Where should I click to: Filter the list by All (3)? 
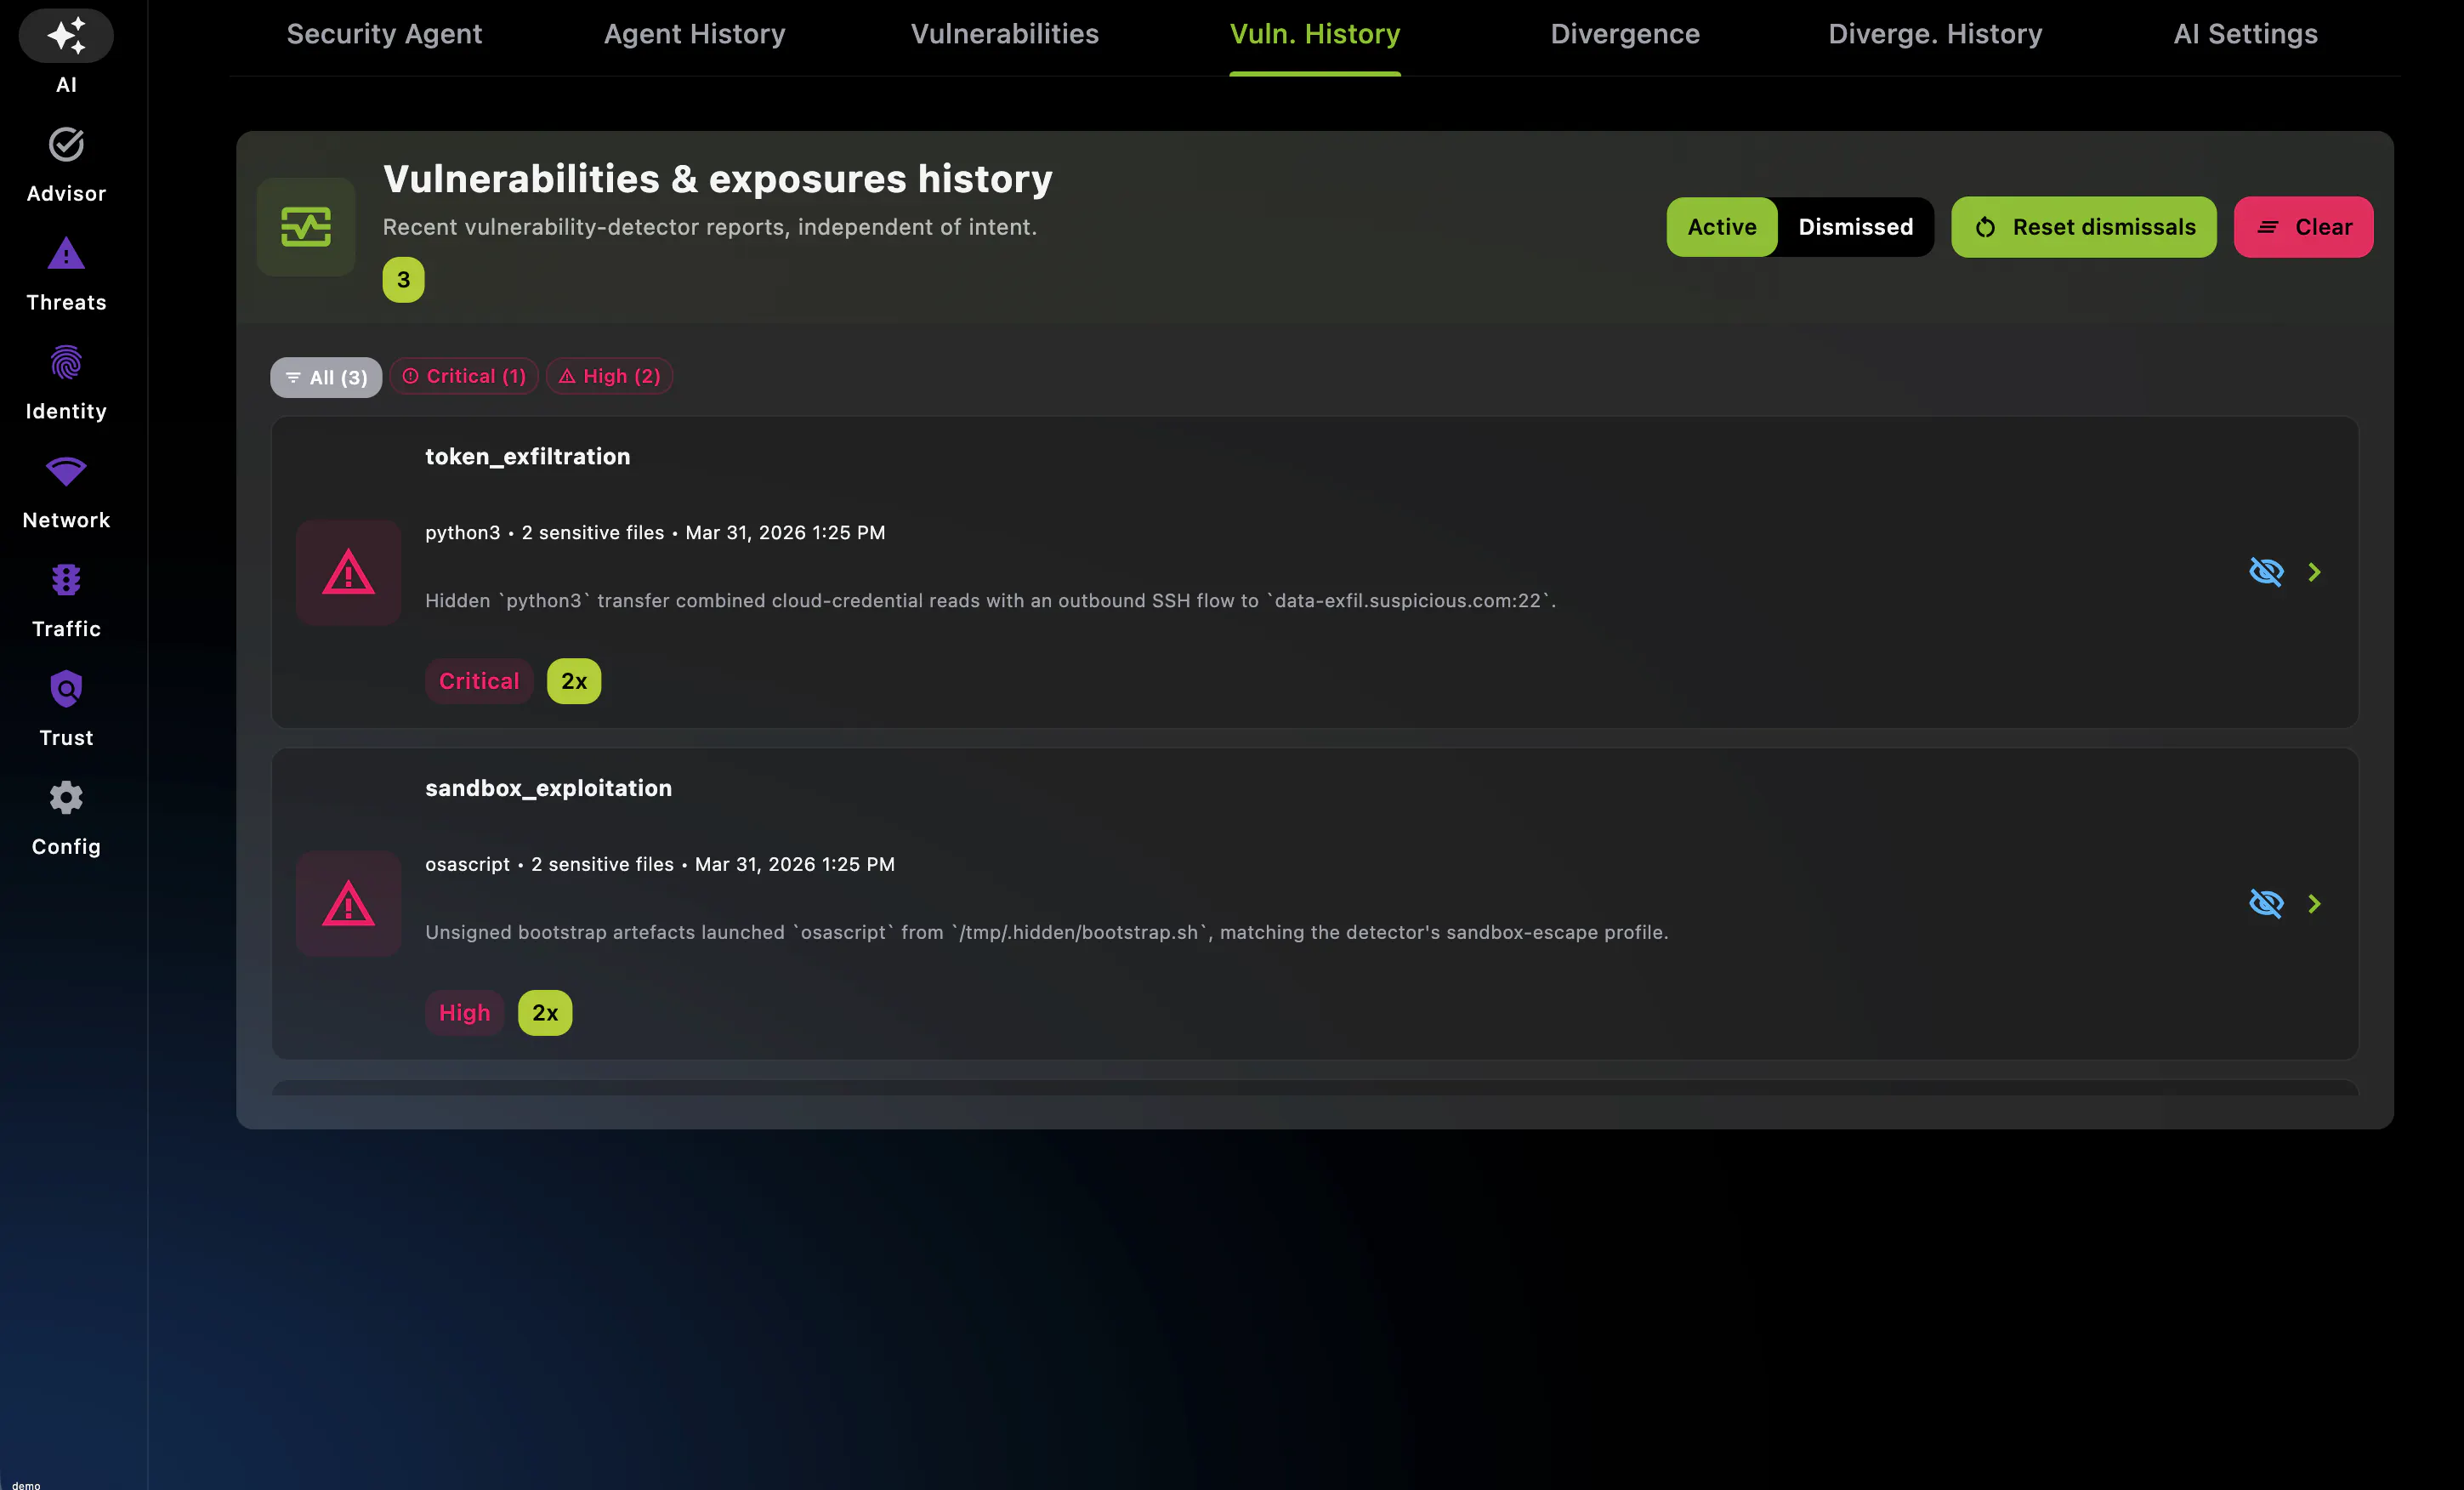326,377
